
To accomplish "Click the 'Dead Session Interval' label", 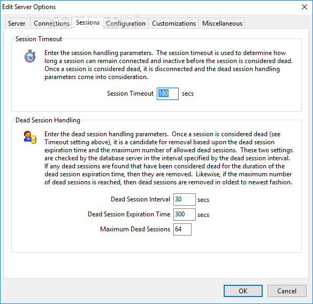I will [140, 199].
